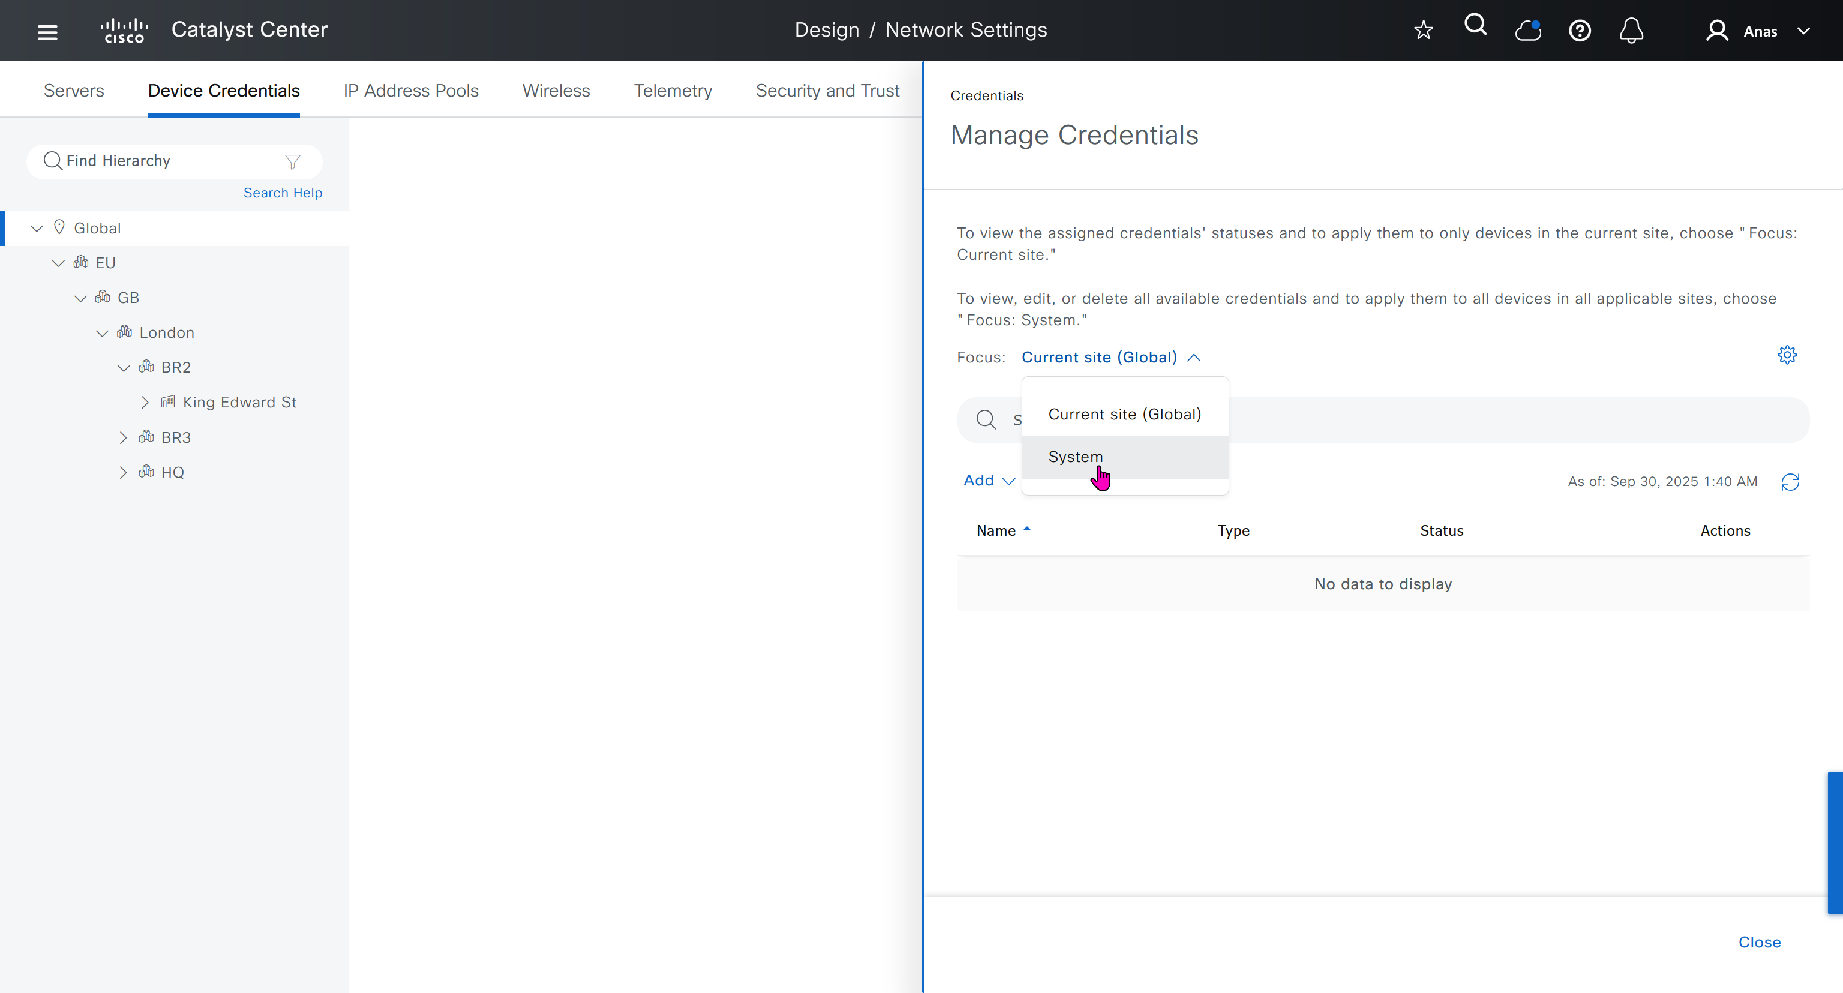Choose Current site (Global) option
Screen dimensions: 1843x993
(1124, 414)
